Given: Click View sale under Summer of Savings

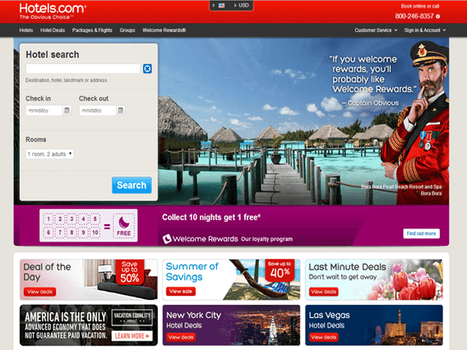Looking at the screenshot, I should (x=181, y=291).
